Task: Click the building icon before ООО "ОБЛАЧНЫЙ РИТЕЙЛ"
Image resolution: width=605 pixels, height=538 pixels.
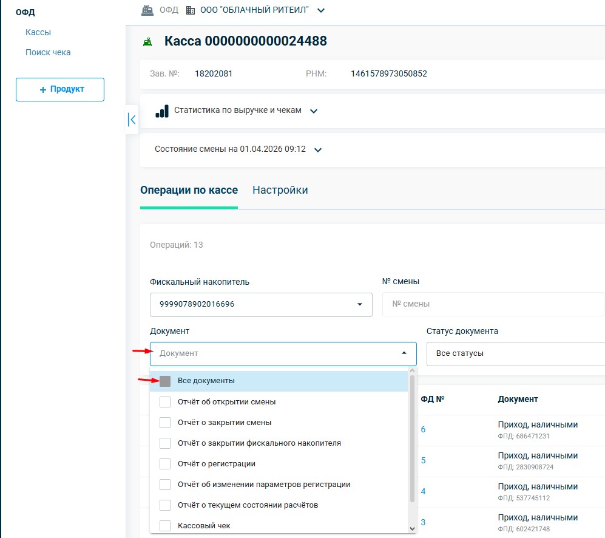Action: pyautogui.click(x=191, y=10)
